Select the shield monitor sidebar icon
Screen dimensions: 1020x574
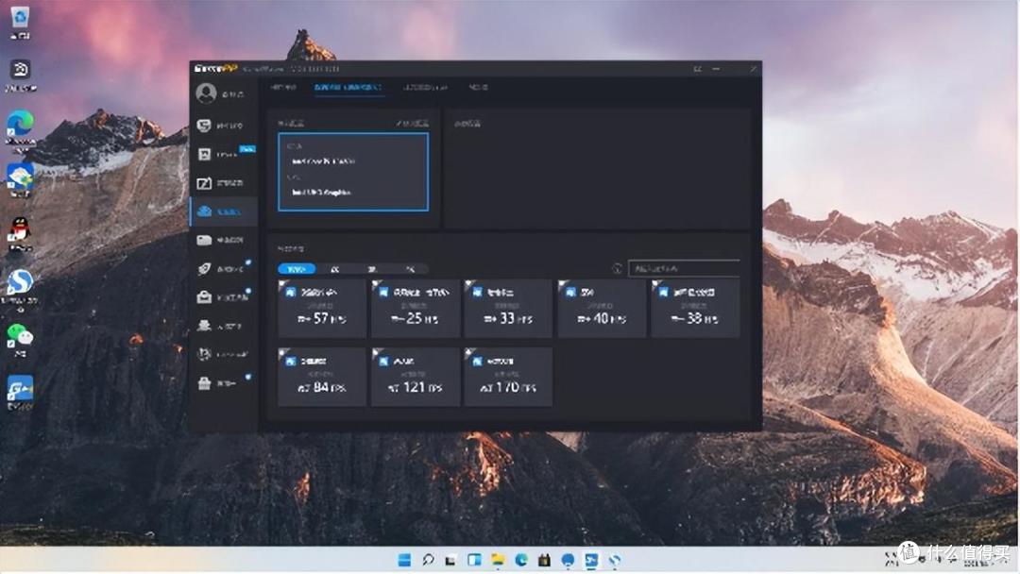tap(204, 126)
